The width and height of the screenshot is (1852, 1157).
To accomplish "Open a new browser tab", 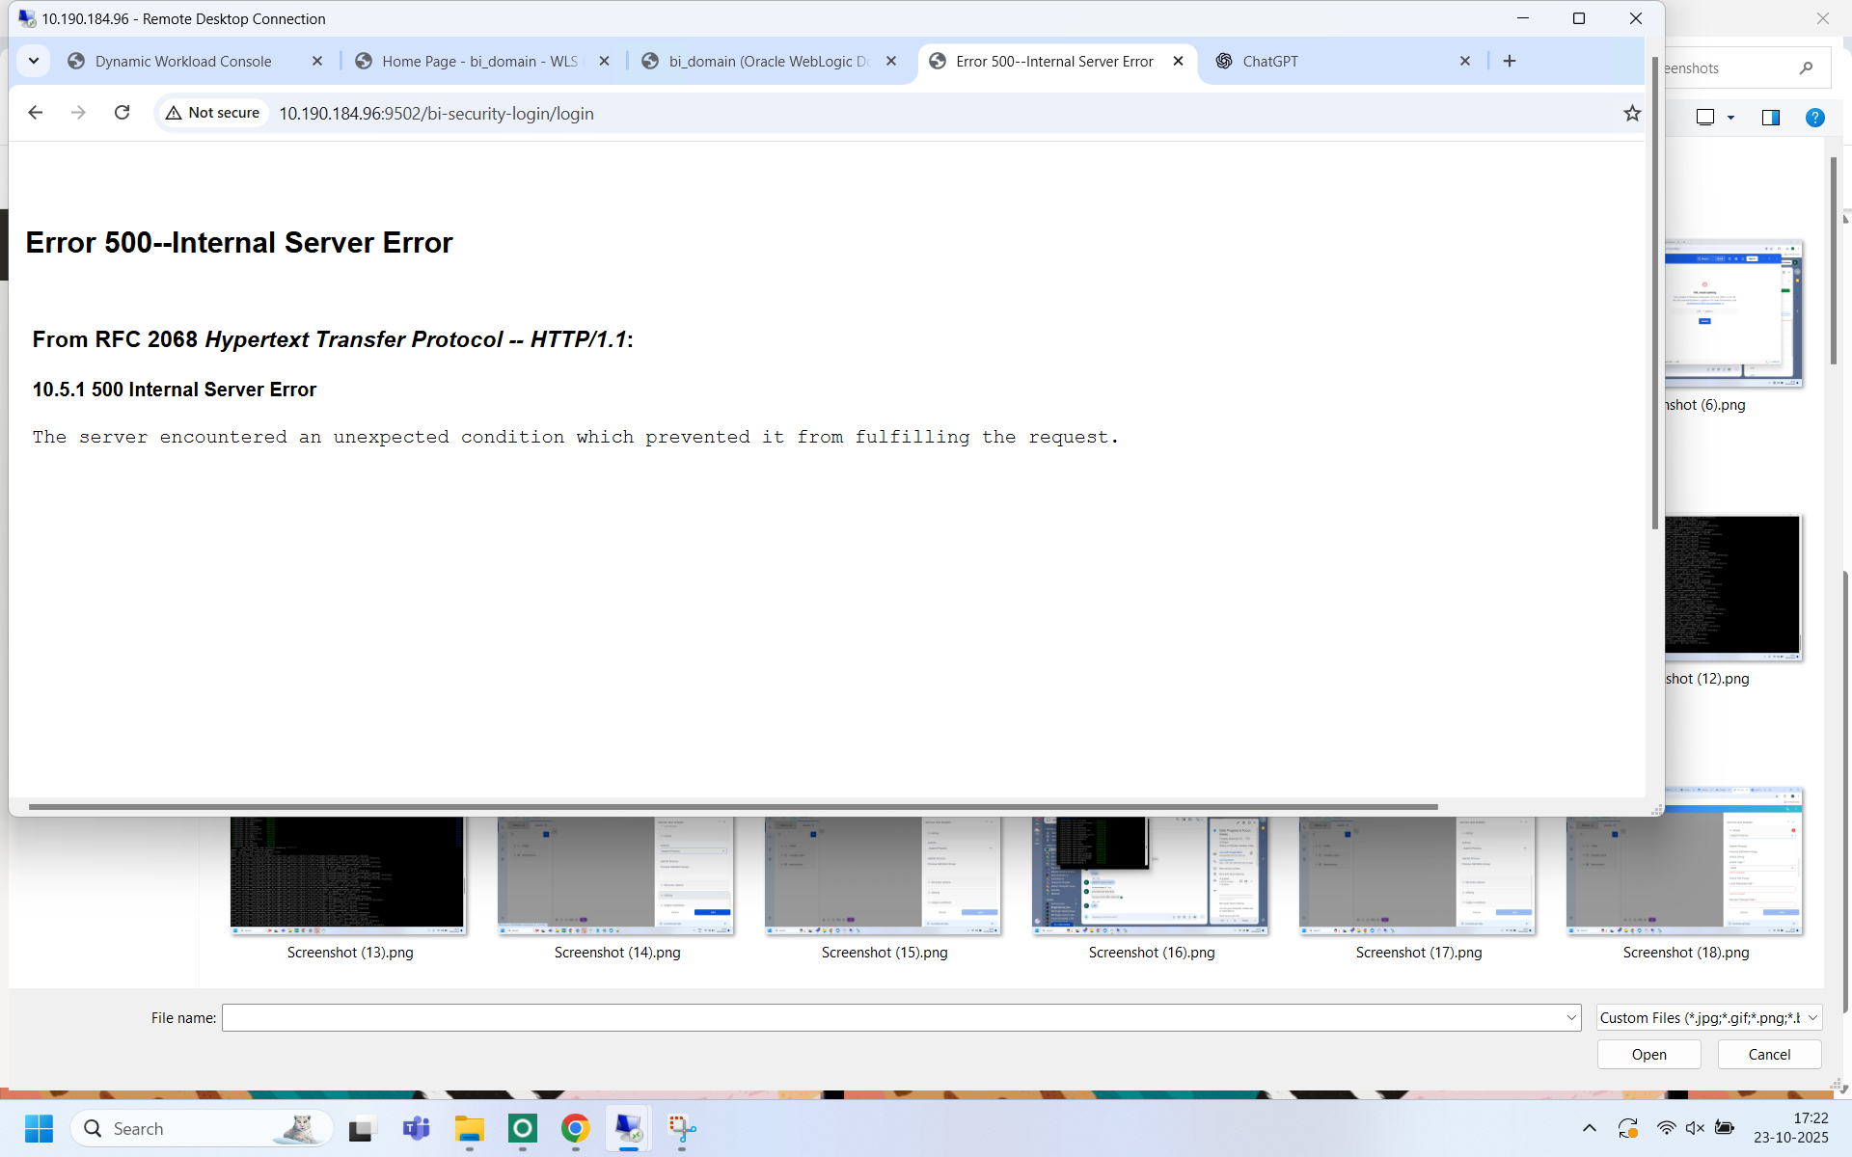I will [1510, 61].
